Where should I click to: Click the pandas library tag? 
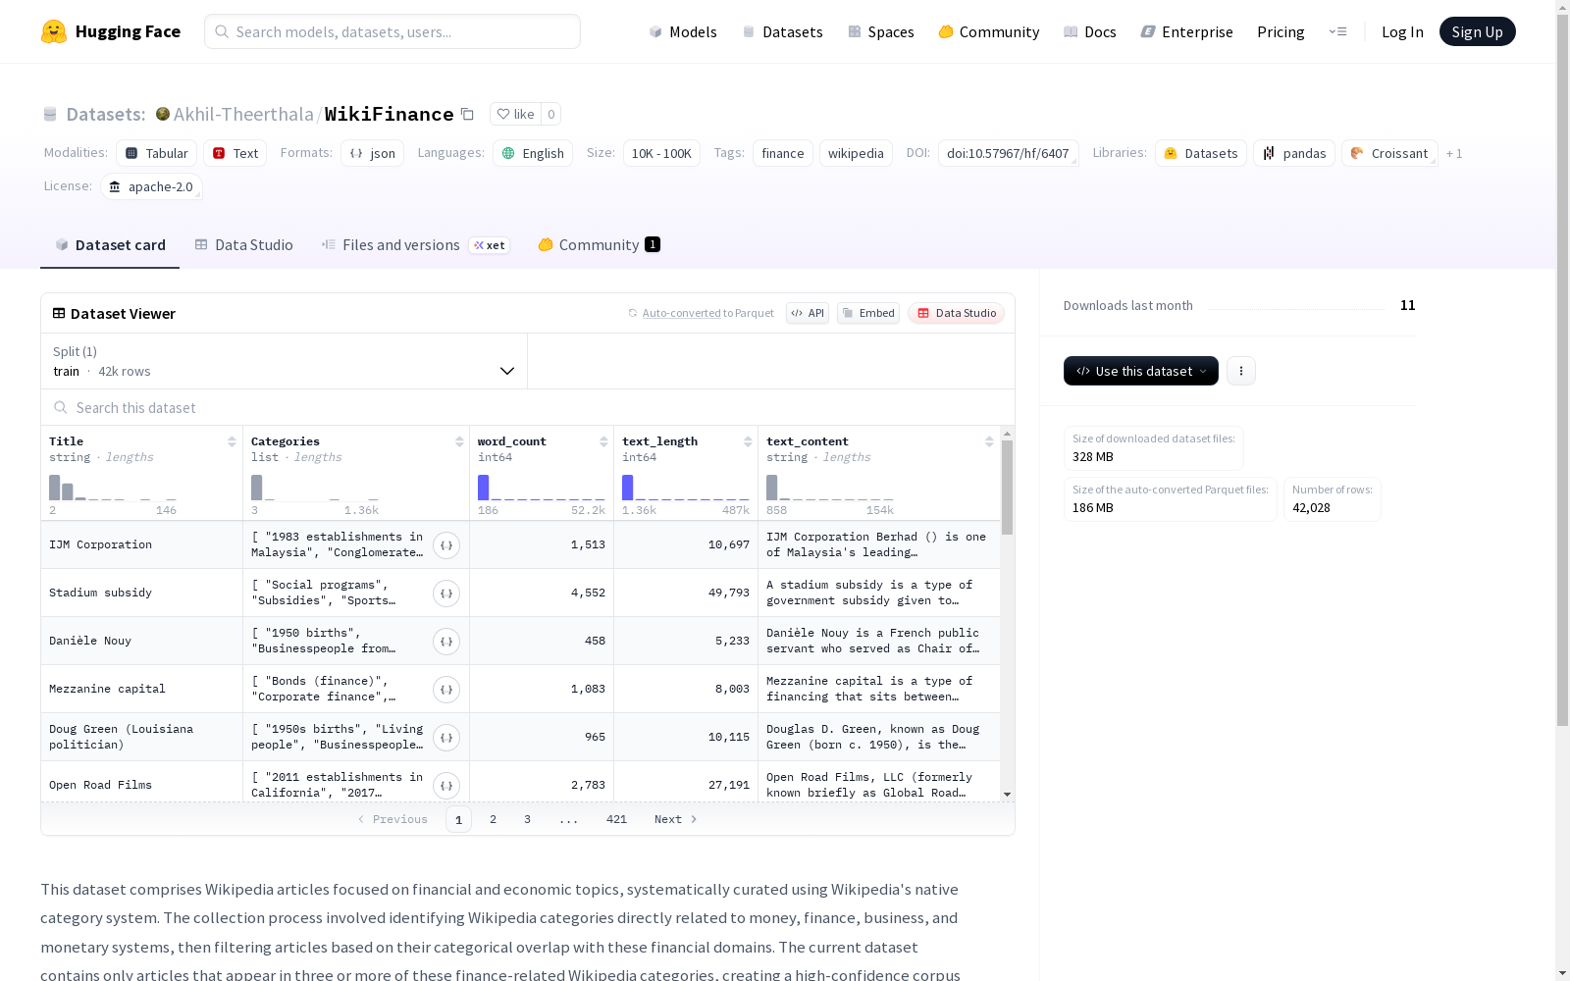coord(1294,153)
